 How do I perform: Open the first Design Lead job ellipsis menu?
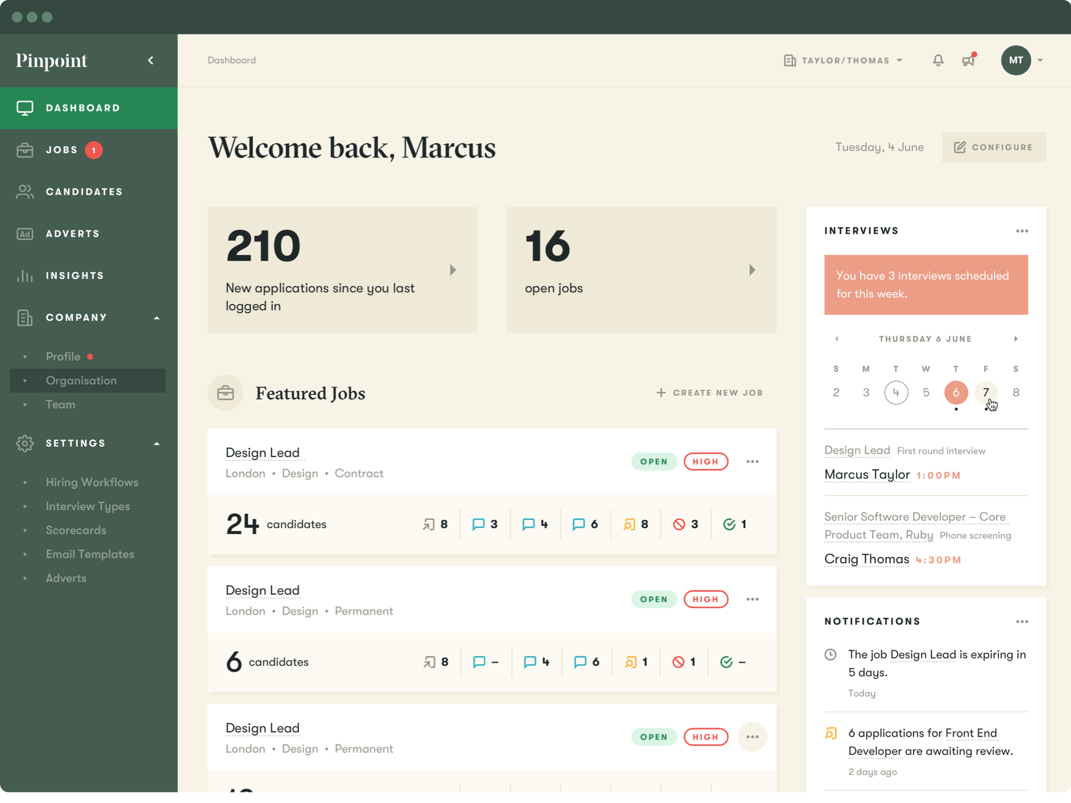pos(752,461)
